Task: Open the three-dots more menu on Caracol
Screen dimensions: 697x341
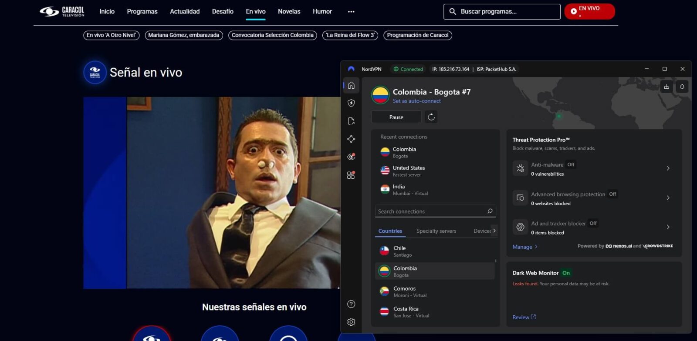Action: click(x=351, y=12)
